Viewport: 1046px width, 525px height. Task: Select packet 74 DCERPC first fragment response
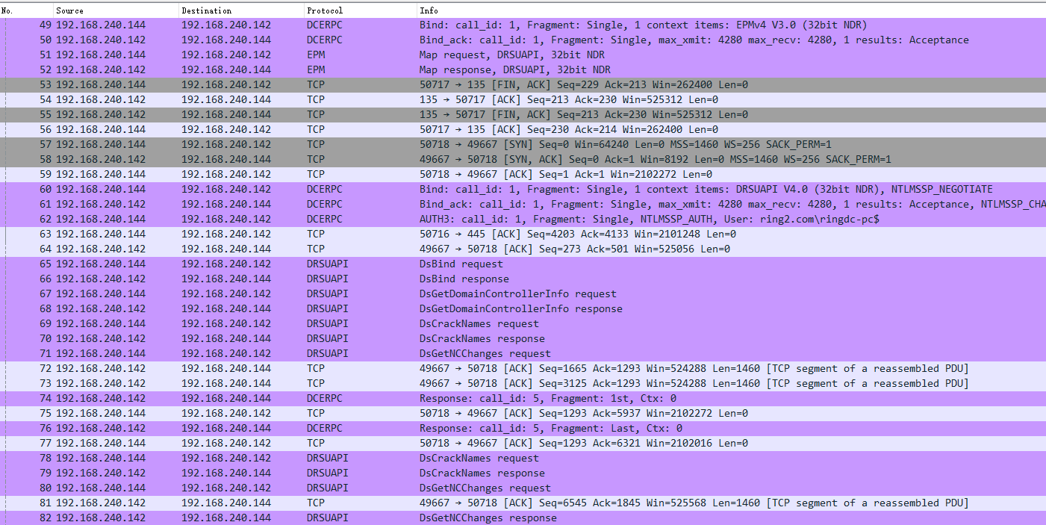(523, 398)
